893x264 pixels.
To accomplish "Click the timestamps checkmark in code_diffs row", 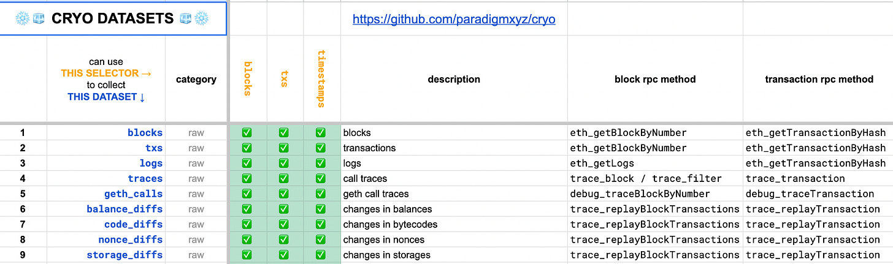I will [x=321, y=224].
